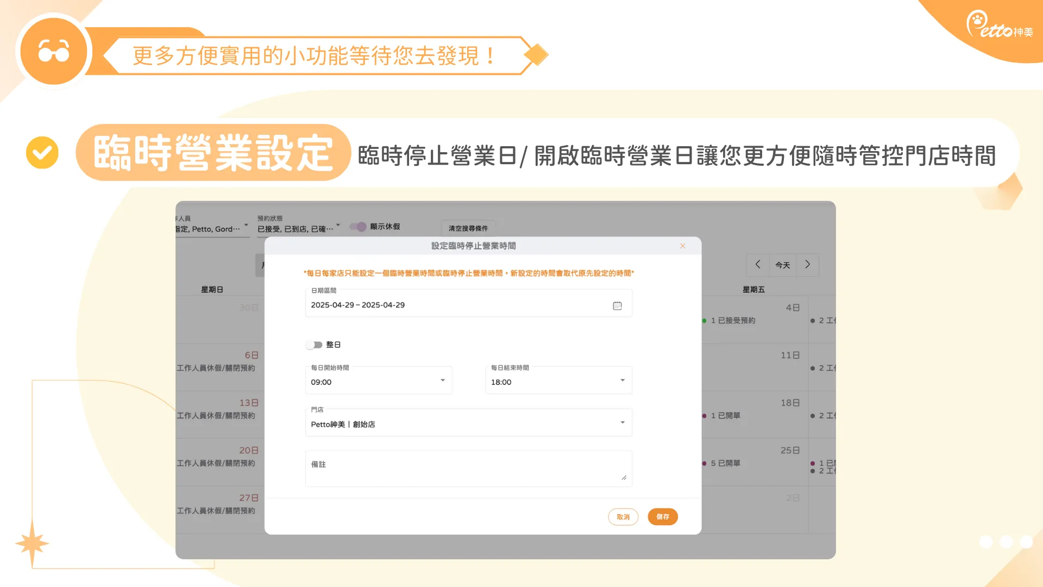1043x587 pixels.
Task: Click the 5 已開單 calendar entry
Action: coord(721,464)
